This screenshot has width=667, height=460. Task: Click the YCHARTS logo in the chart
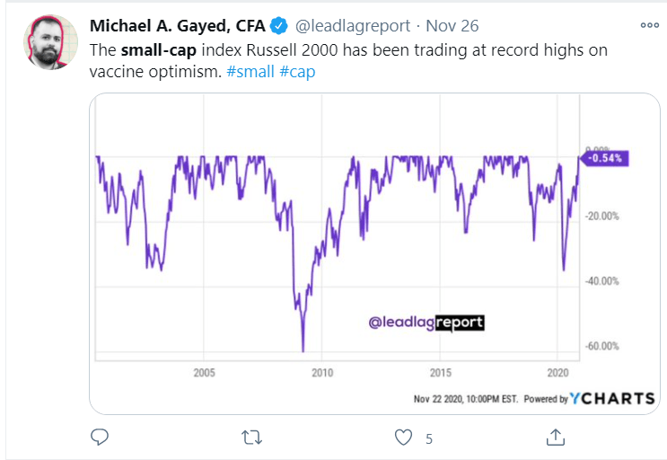(x=612, y=398)
